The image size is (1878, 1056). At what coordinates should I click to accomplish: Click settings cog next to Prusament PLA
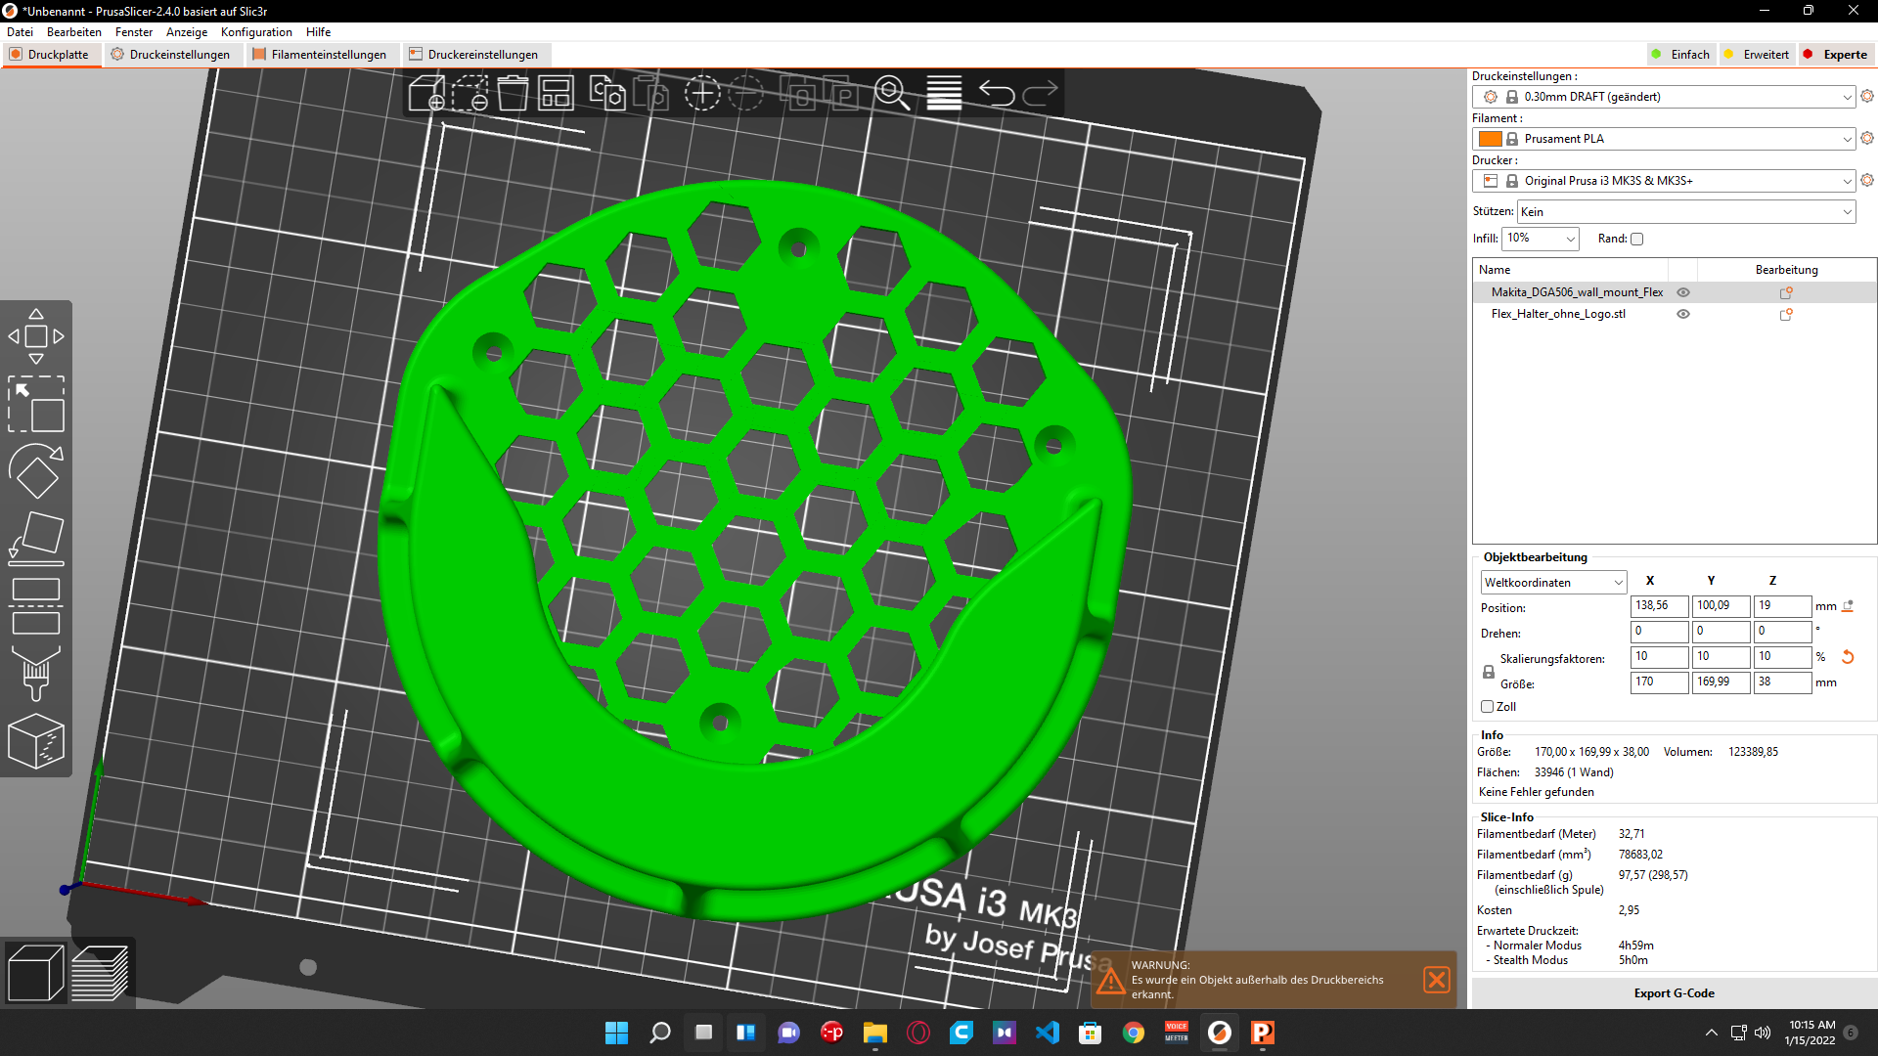tap(1867, 138)
